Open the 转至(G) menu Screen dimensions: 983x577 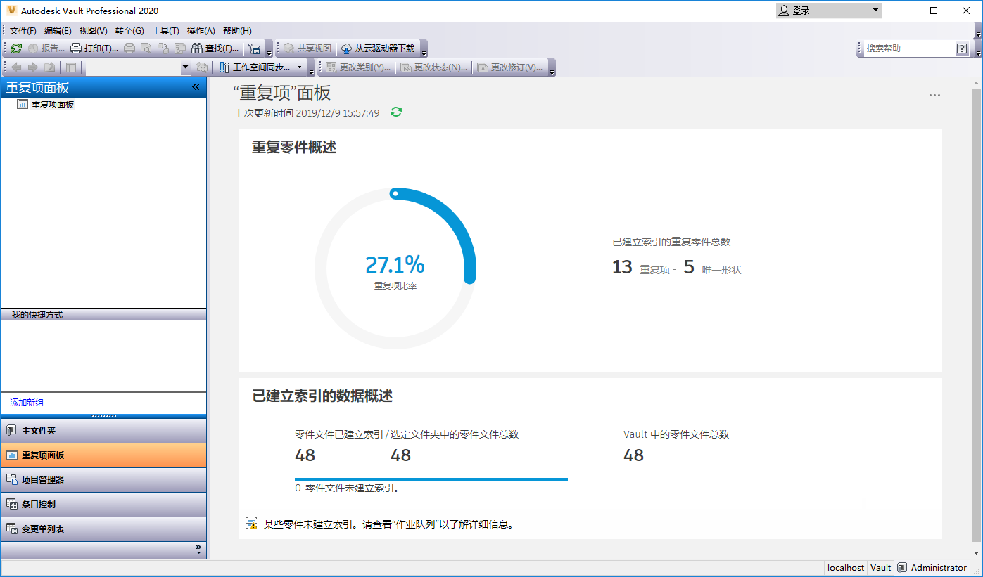pos(129,31)
